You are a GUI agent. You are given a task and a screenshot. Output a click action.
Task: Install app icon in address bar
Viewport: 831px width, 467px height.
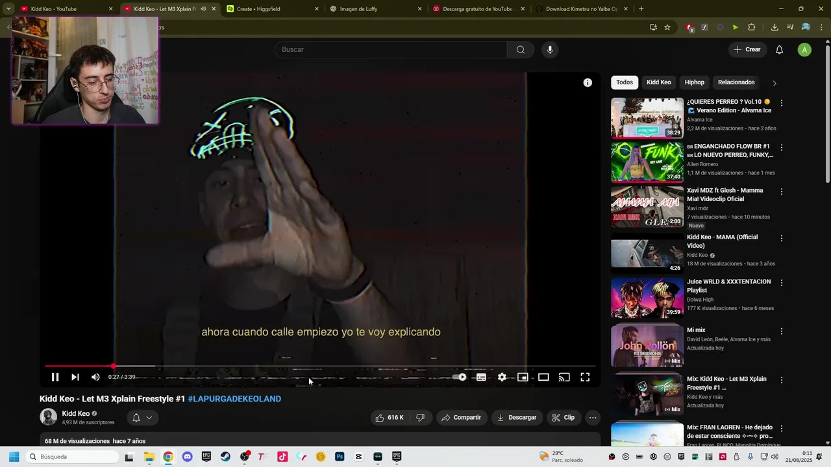coord(653,27)
